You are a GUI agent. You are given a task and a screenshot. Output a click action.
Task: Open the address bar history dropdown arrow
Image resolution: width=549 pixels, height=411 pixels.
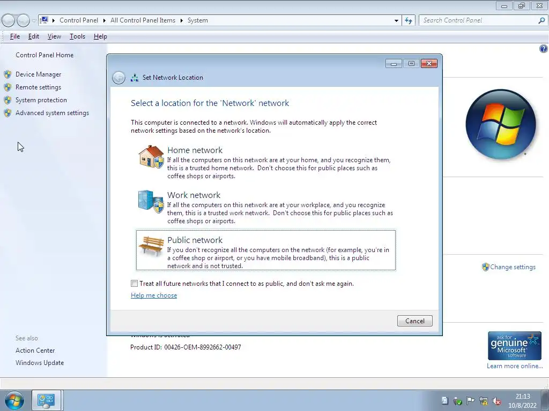[x=396, y=21]
